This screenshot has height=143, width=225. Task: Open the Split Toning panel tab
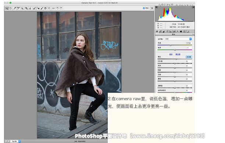pos(171,31)
